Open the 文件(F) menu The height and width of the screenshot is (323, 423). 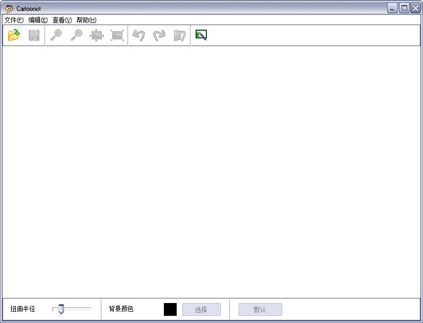pos(14,20)
